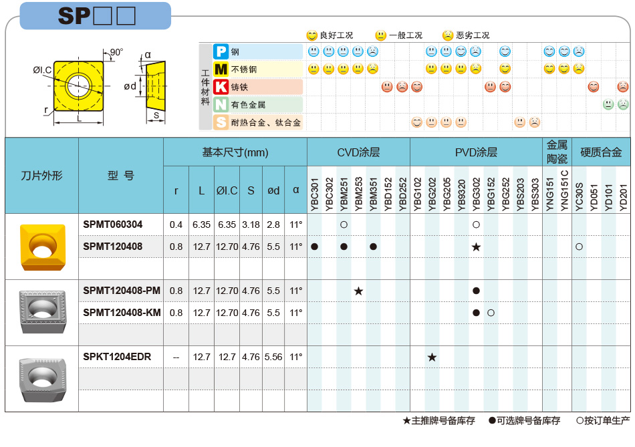Click the smiley face beside 良好工况
The width and height of the screenshot is (635, 447).
[x=312, y=35]
